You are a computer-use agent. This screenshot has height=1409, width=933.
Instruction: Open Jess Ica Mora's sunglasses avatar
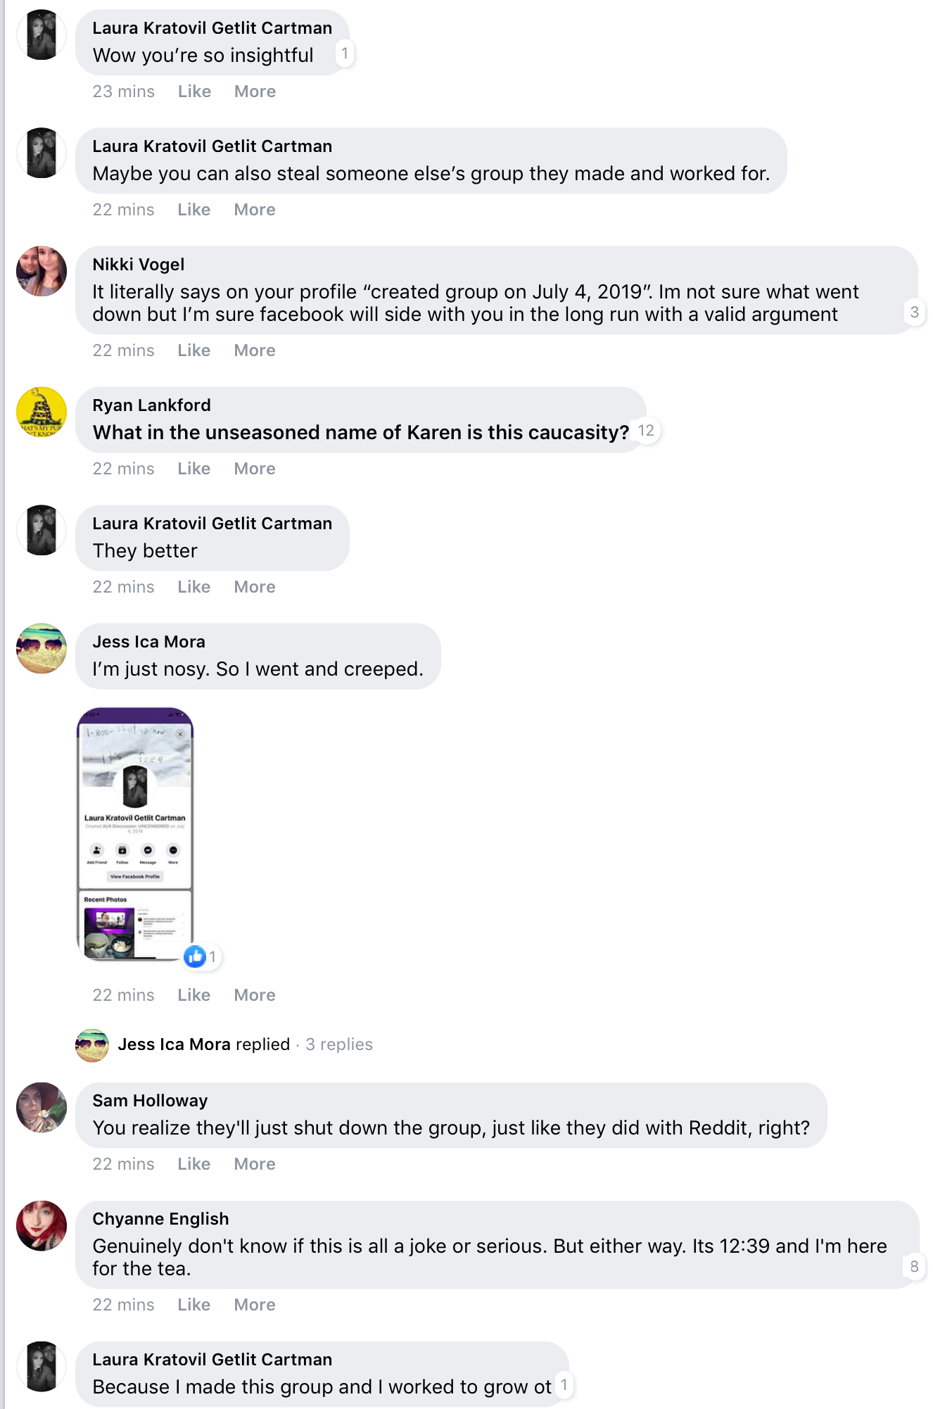[42, 648]
